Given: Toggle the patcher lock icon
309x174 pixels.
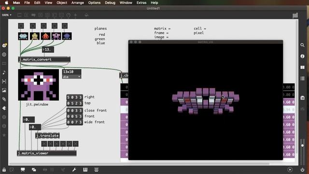Looking at the screenshot, I should [4, 170].
